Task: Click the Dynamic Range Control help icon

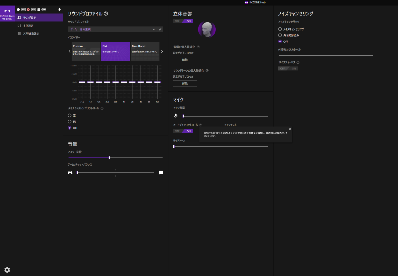Action: pyautogui.click(x=102, y=108)
